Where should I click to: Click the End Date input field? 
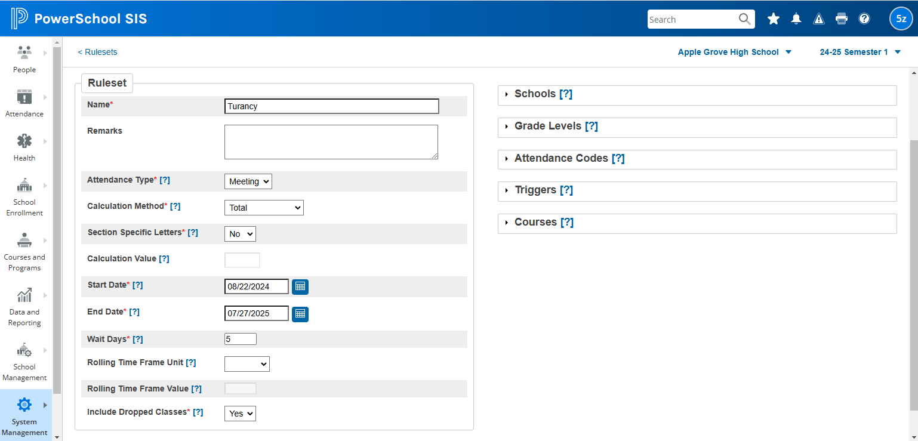[x=257, y=313]
